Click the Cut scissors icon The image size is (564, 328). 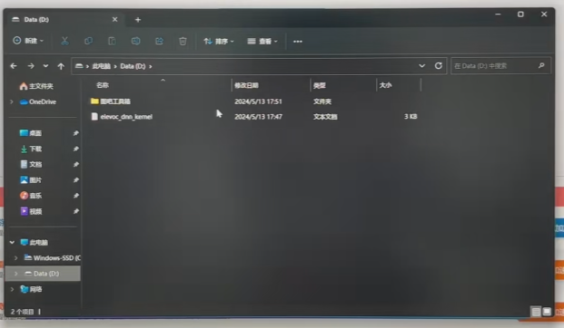tap(64, 41)
